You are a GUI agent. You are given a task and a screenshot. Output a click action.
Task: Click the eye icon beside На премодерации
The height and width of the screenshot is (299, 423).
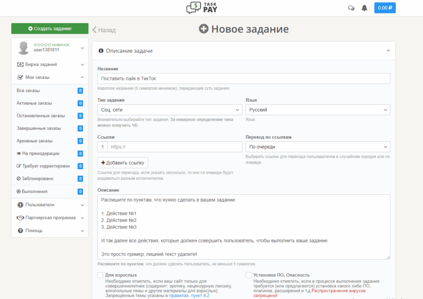[19, 153]
